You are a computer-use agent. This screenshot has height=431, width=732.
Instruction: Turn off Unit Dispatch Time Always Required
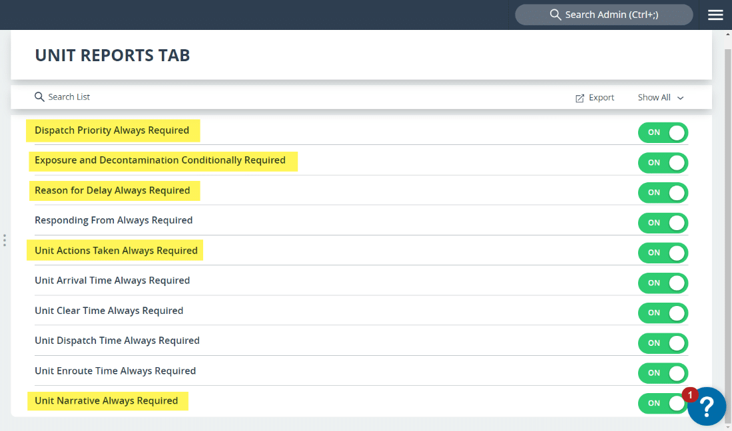(x=663, y=343)
